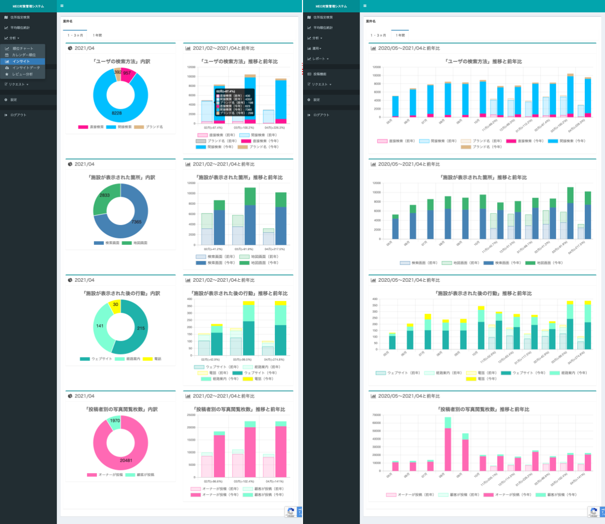Click the 8228 segment of the search-method donut

point(117,113)
